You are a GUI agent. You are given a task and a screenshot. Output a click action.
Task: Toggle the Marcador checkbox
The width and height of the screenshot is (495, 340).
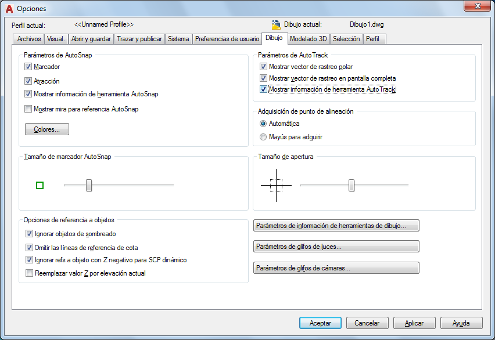pyautogui.click(x=28, y=67)
